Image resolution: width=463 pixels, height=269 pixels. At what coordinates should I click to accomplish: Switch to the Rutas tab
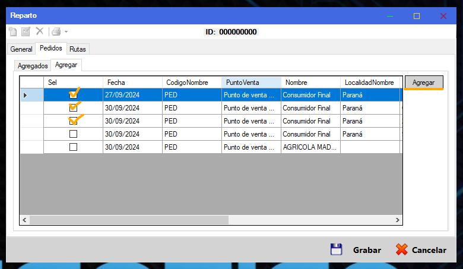pyautogui.click(x=78, y=49)
